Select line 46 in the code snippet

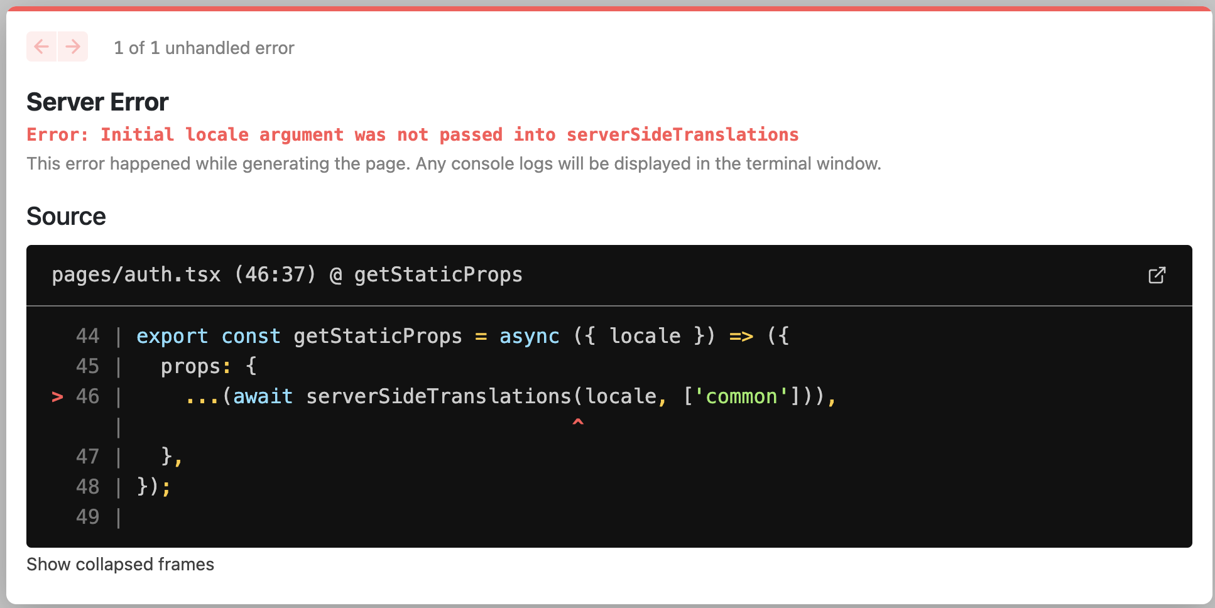440,396
